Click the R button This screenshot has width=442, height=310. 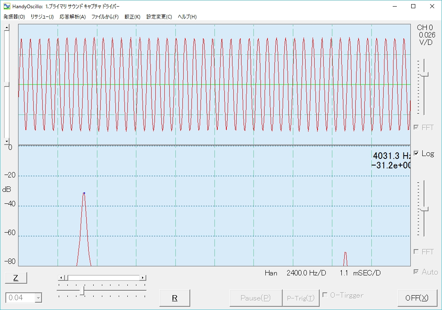[175, 298]
